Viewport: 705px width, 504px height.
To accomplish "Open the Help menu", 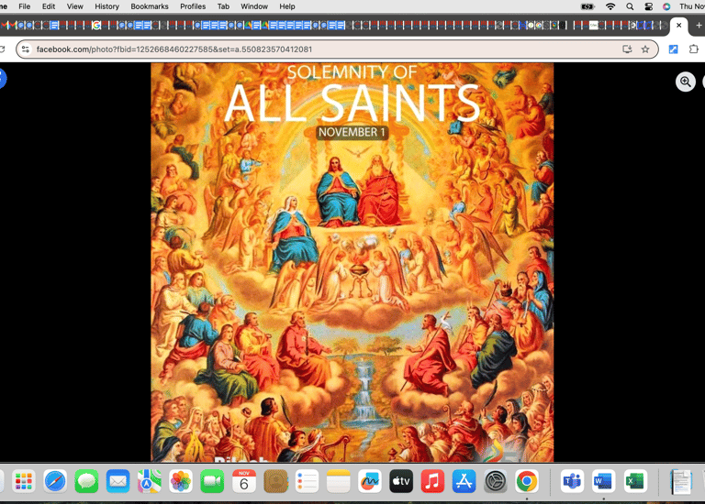I will point(286,6).
